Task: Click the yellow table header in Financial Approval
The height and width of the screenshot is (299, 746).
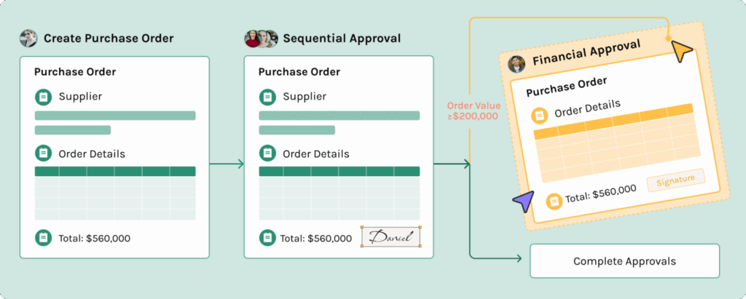Action: click(613, 122)
